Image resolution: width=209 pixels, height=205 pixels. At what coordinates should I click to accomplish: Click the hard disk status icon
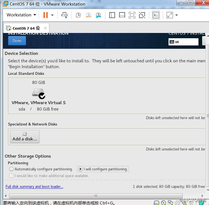tap(157, 203)
